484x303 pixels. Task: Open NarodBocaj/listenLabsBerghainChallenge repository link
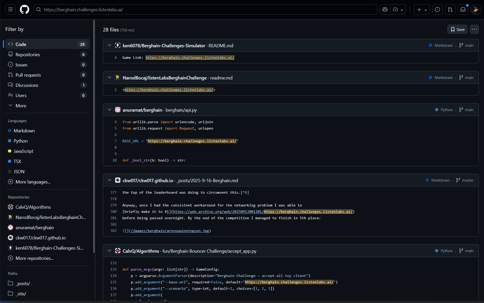click(x=165, y=78)
